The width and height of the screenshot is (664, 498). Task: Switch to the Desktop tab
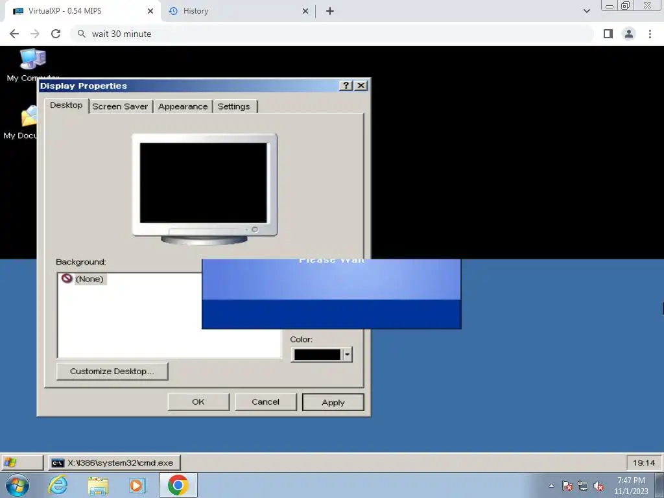[66, 105]
